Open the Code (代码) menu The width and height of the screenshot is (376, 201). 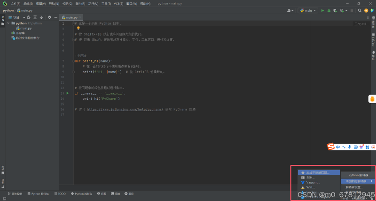coord(67,4)
